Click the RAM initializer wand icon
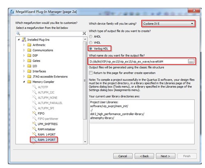Viewport: 205px width, 168px height. [35, 129]
